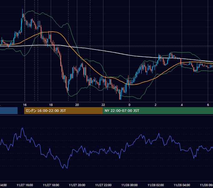Click the 6 hour label on chart axis
Viewport: 213px width, 188px height.
coord(208,105)
